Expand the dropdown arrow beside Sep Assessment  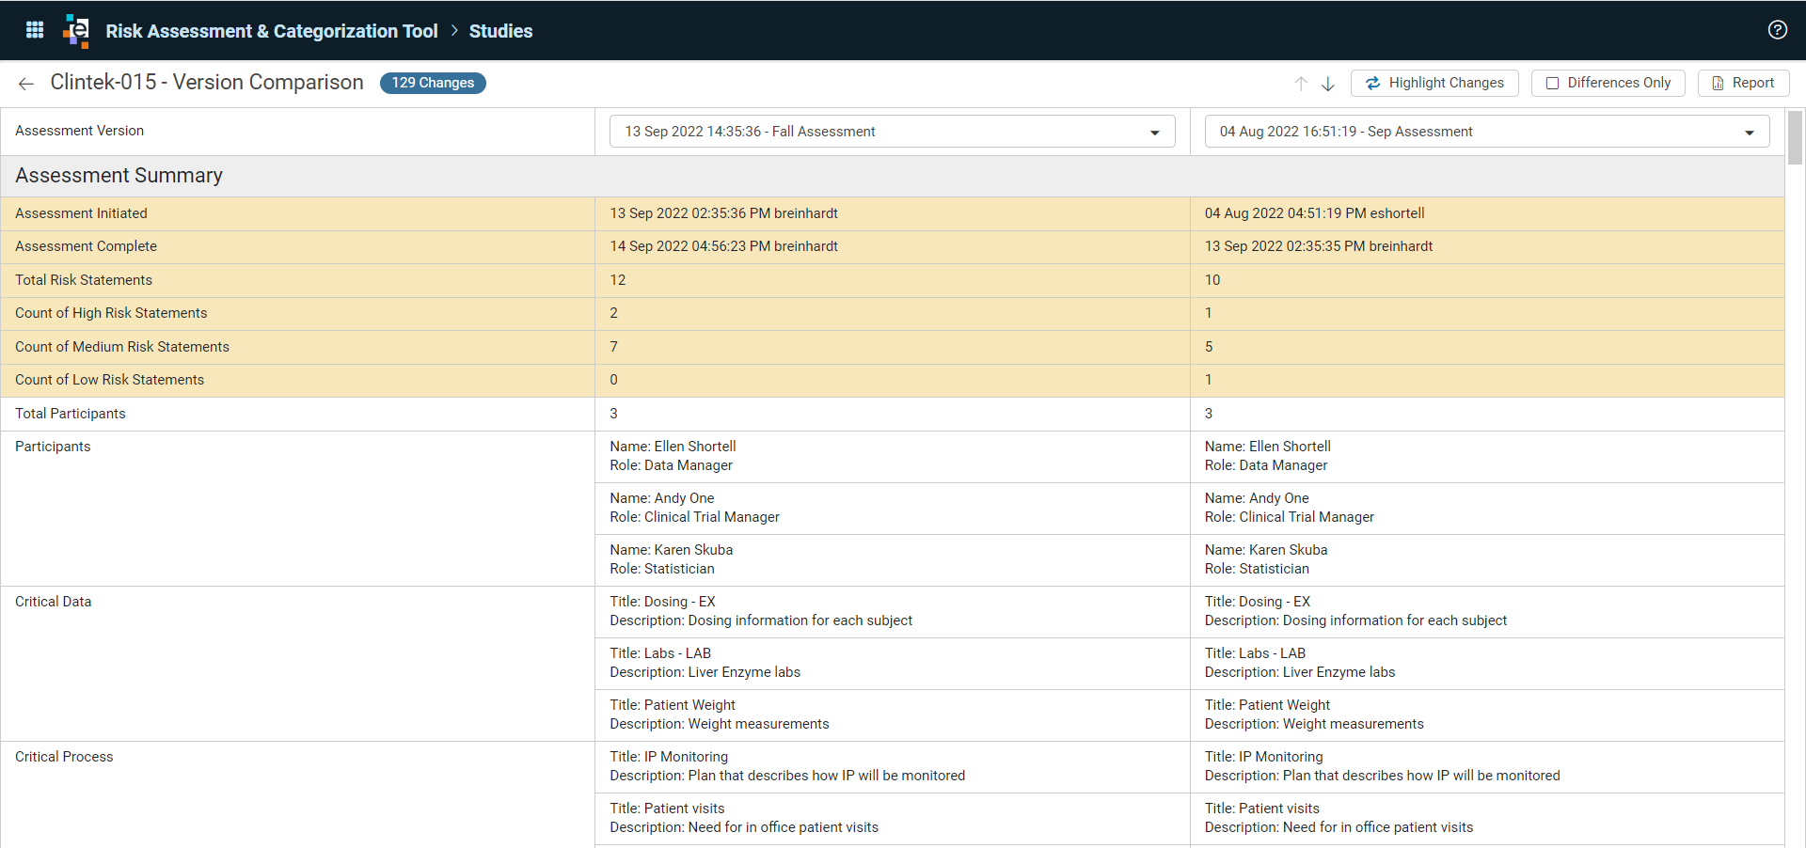(x=1750, y=133)
